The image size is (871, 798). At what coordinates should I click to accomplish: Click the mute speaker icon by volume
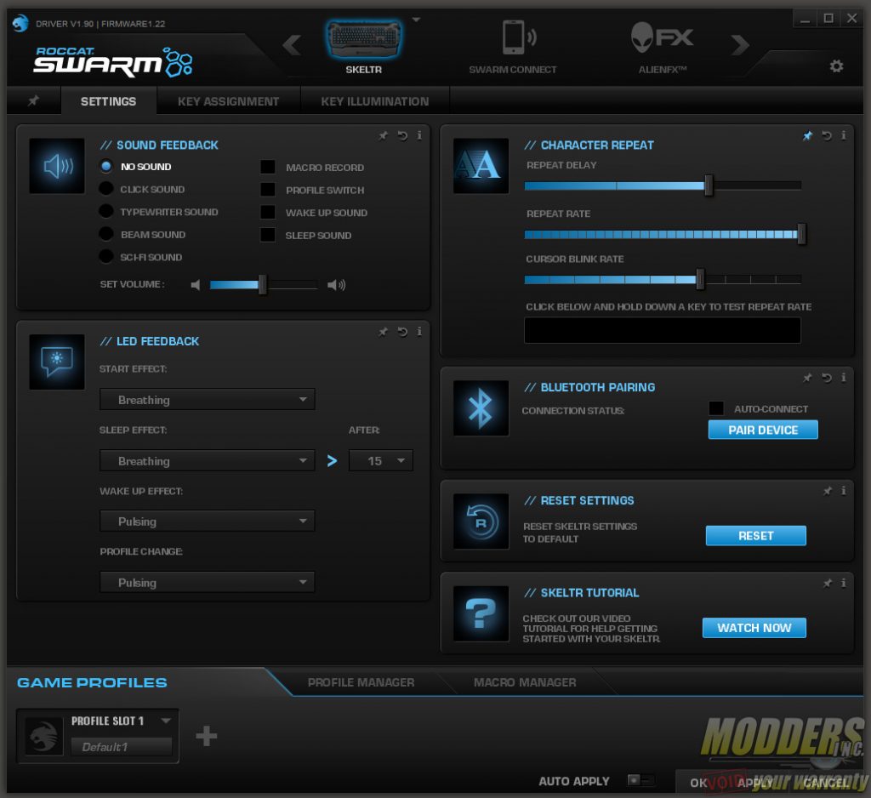pos(196,285)
